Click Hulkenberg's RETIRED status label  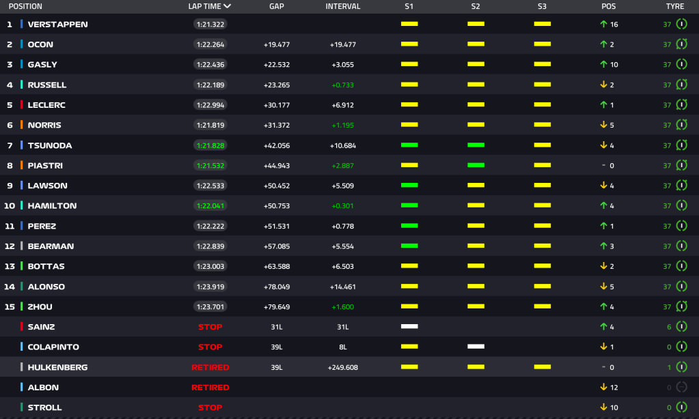point(210,367)
